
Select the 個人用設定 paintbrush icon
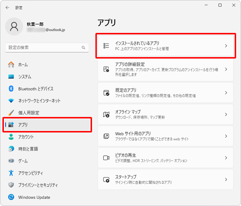(x=11, y=113)
